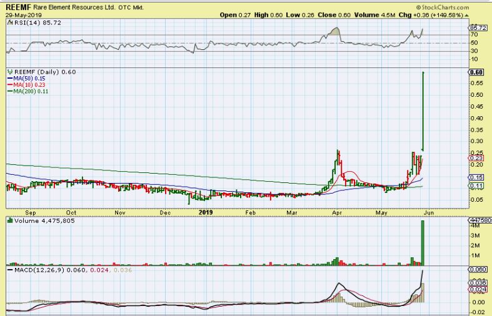This screenshot has width=492, height=316.
Task: Click the MA(50) 0.15 legend entry
Action: (x=29, y=79)
